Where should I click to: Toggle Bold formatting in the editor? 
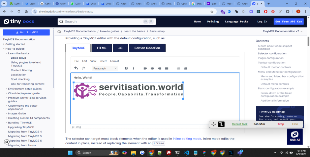click(x=126, y=68)
